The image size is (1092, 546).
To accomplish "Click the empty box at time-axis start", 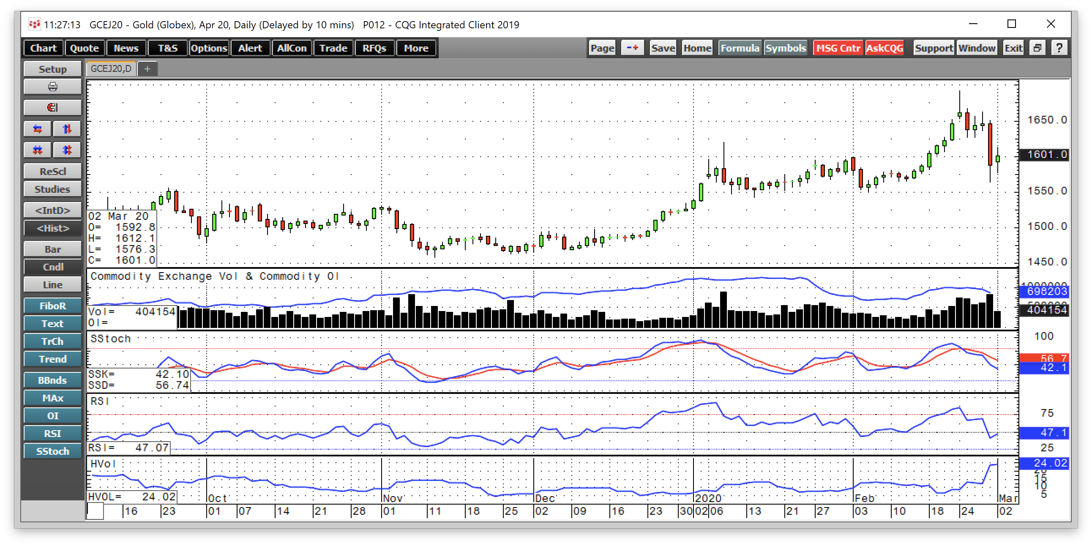I will tap(96, 511).
